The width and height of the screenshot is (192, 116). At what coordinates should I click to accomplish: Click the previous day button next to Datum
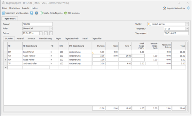coord(46,33)
